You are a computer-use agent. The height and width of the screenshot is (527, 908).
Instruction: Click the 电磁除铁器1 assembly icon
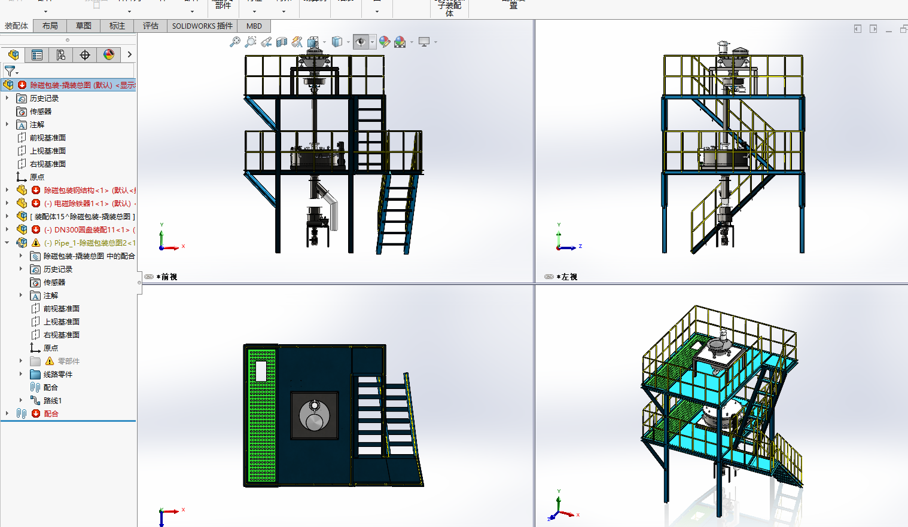(x=22, y=203)
